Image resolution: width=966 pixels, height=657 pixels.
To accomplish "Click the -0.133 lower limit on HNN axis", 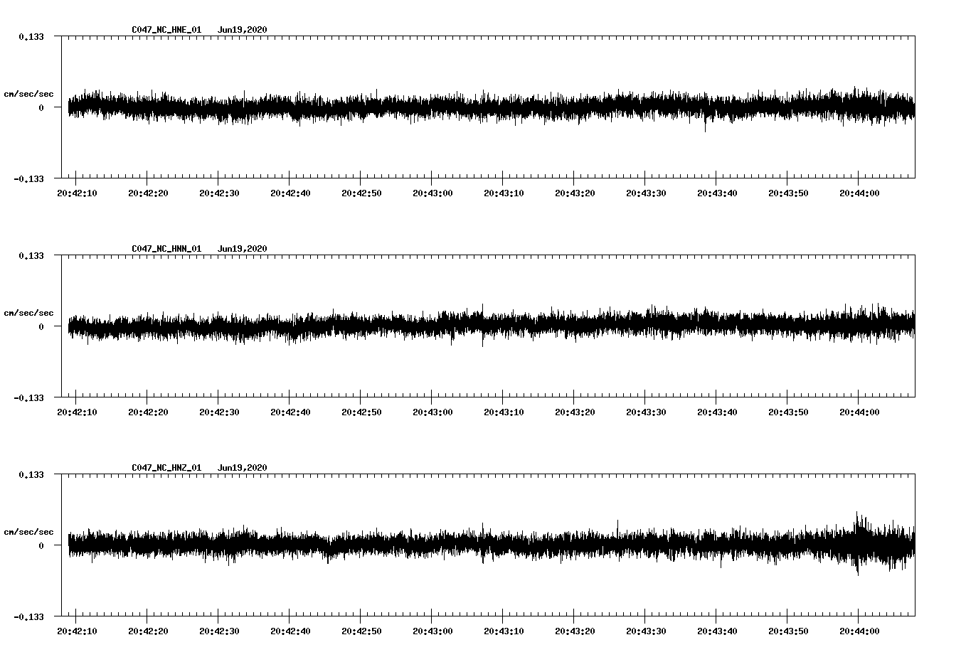I will tap(29, 397).
